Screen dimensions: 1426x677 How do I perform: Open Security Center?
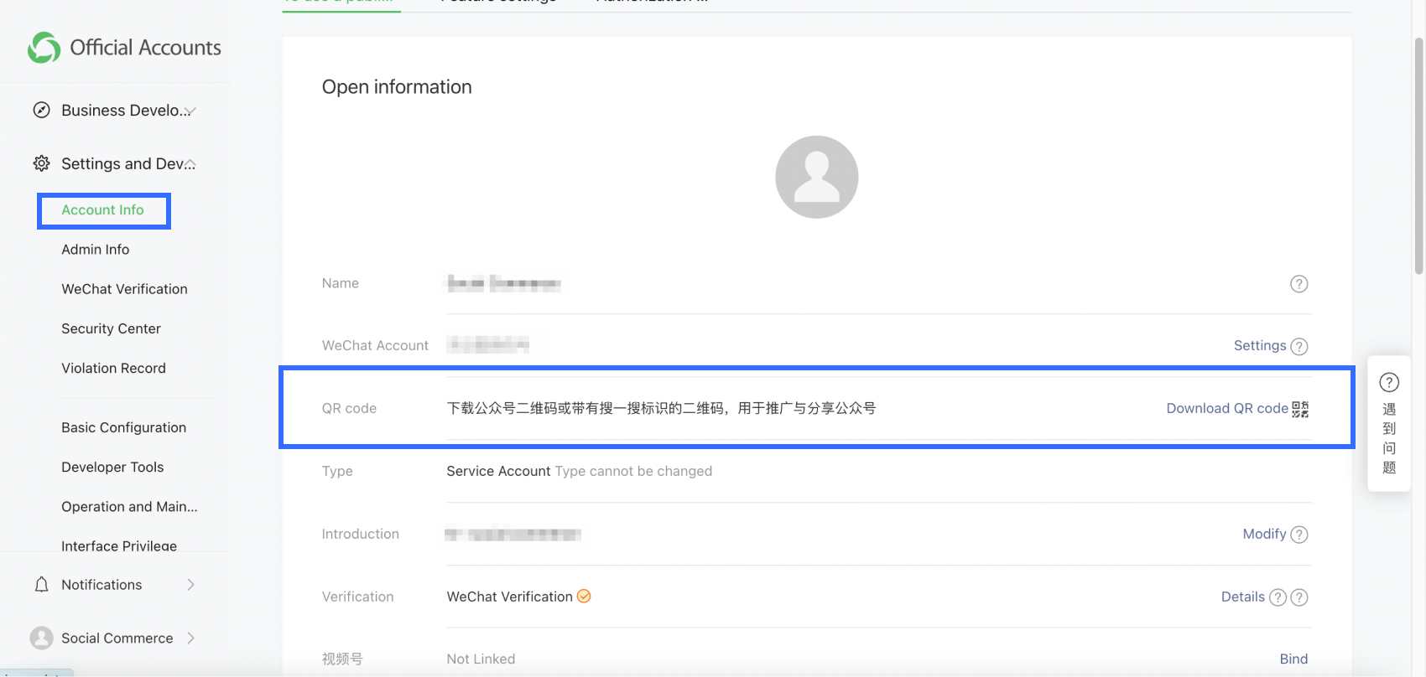[x=111, y=328]
